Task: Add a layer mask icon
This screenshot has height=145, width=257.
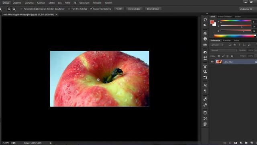Action: coord(236,143)
